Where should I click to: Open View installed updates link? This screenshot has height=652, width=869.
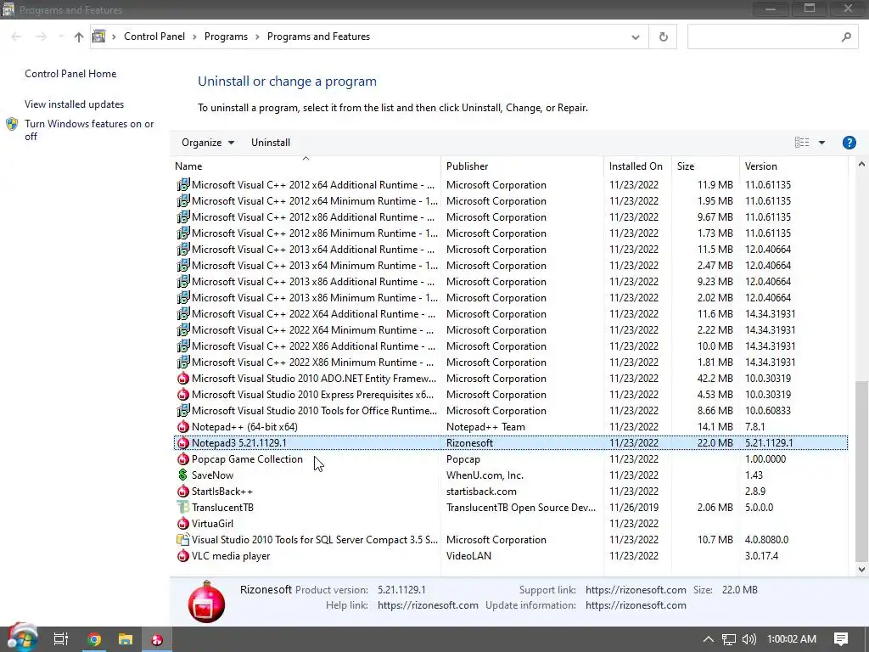pyautogui.click(x=75, y=104)
